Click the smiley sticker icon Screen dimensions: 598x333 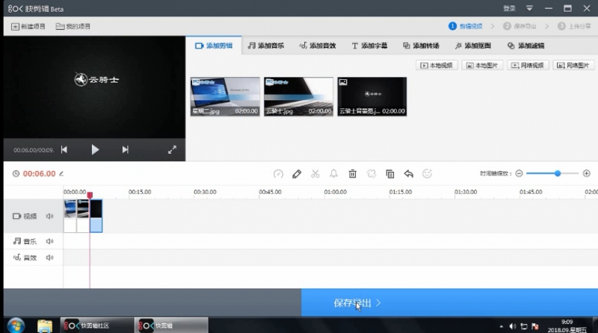pyautogui.click(x=427, y=174)
